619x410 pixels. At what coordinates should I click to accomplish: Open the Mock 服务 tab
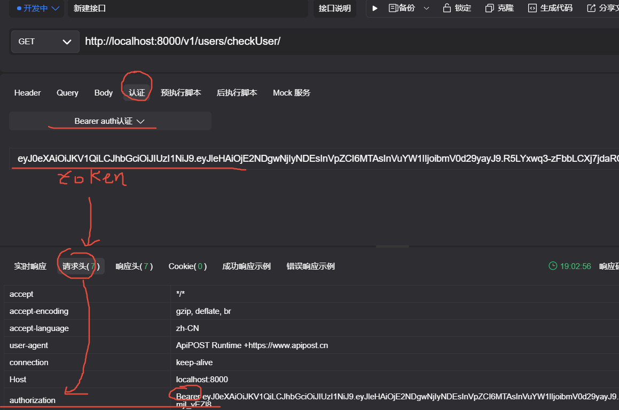[291, 92]
